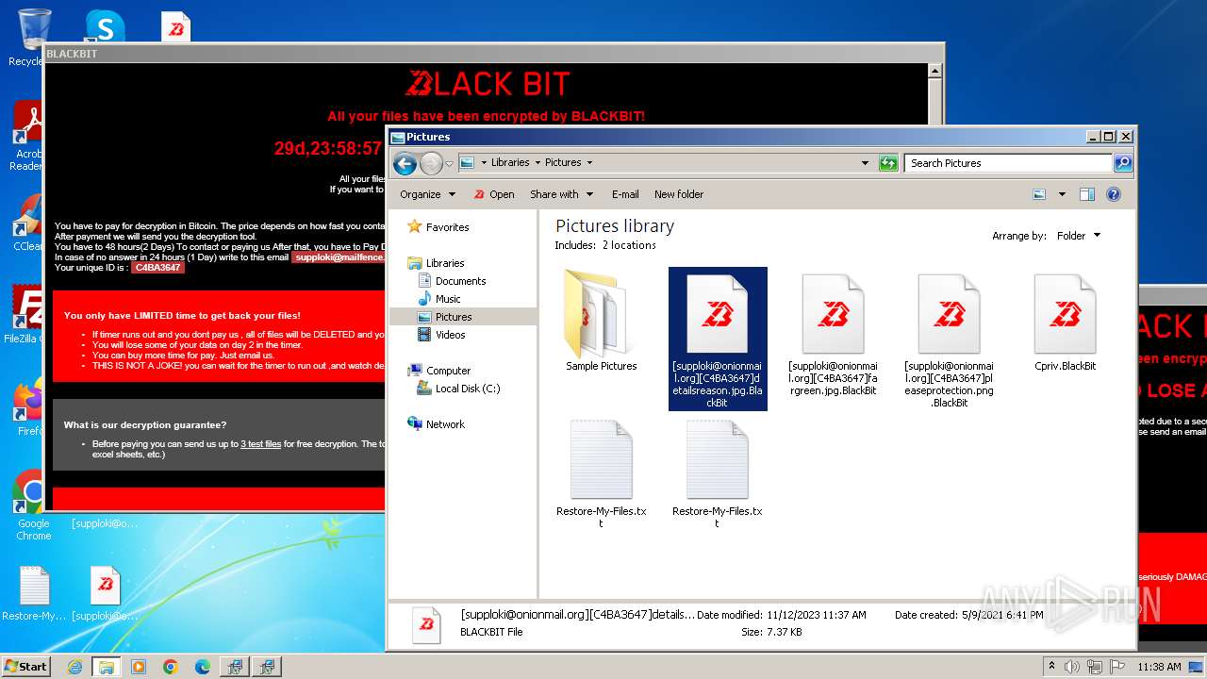
Task: Click the Google Chrome desktop shortcut
Action: point(33,505)
